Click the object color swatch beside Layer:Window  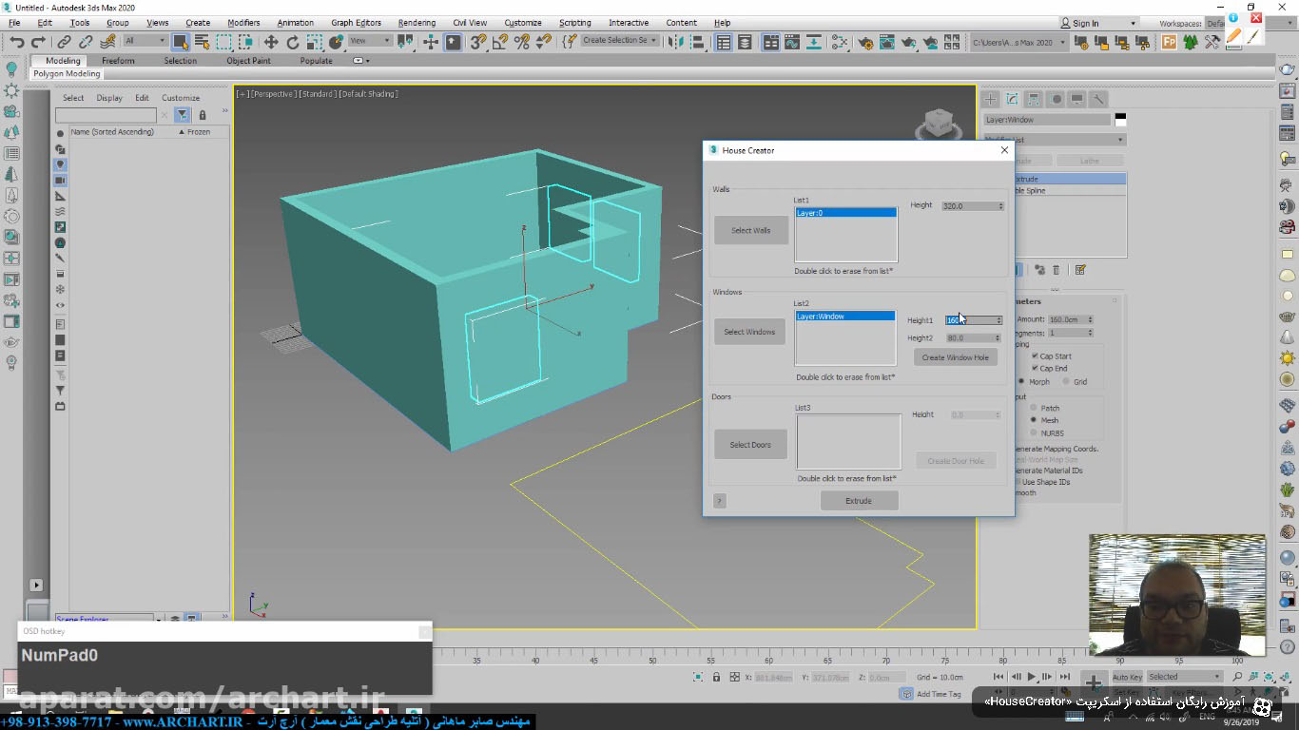[x=1120, y=120]
